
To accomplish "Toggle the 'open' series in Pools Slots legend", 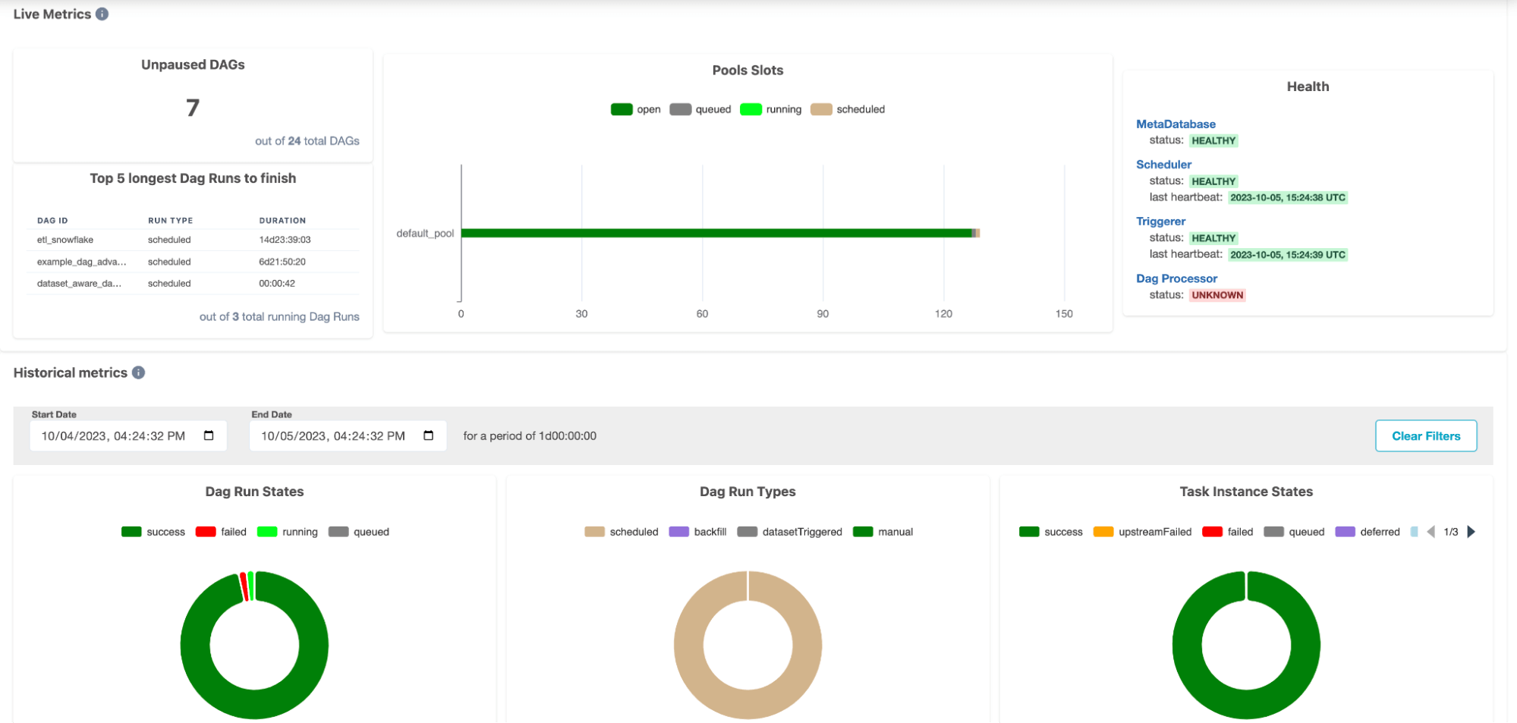I will click(x=635, y=109).
